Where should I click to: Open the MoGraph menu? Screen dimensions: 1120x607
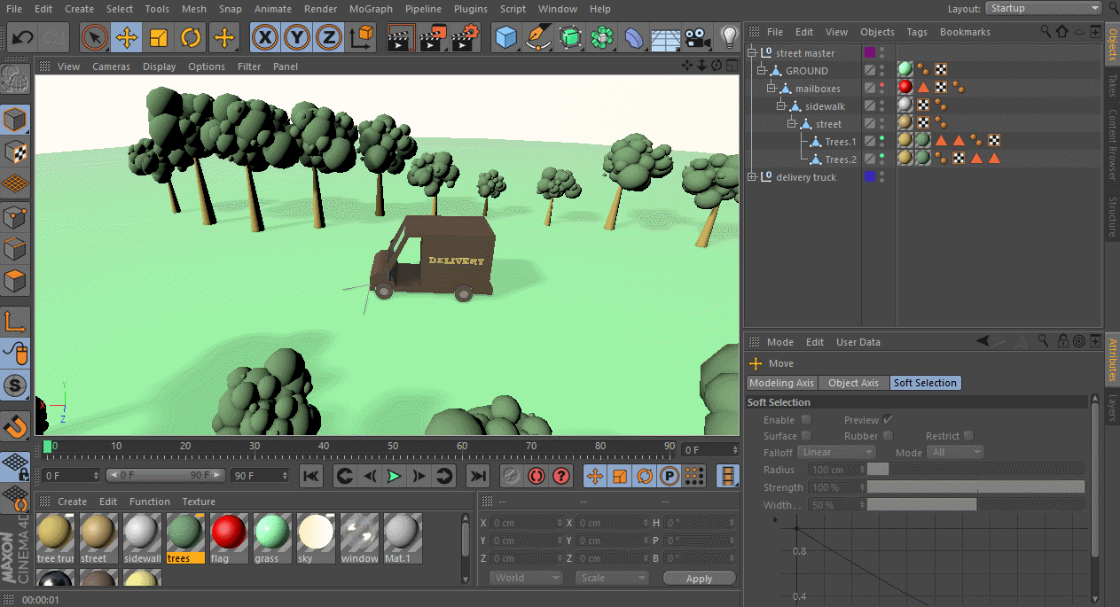pos(371,9)
